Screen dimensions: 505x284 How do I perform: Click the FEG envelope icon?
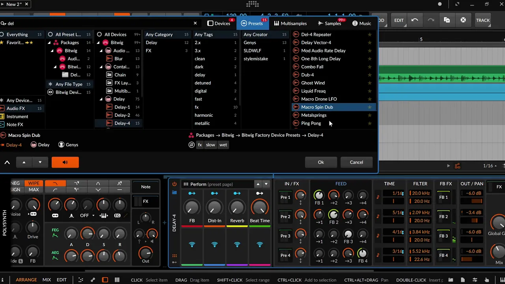(55, 233)
